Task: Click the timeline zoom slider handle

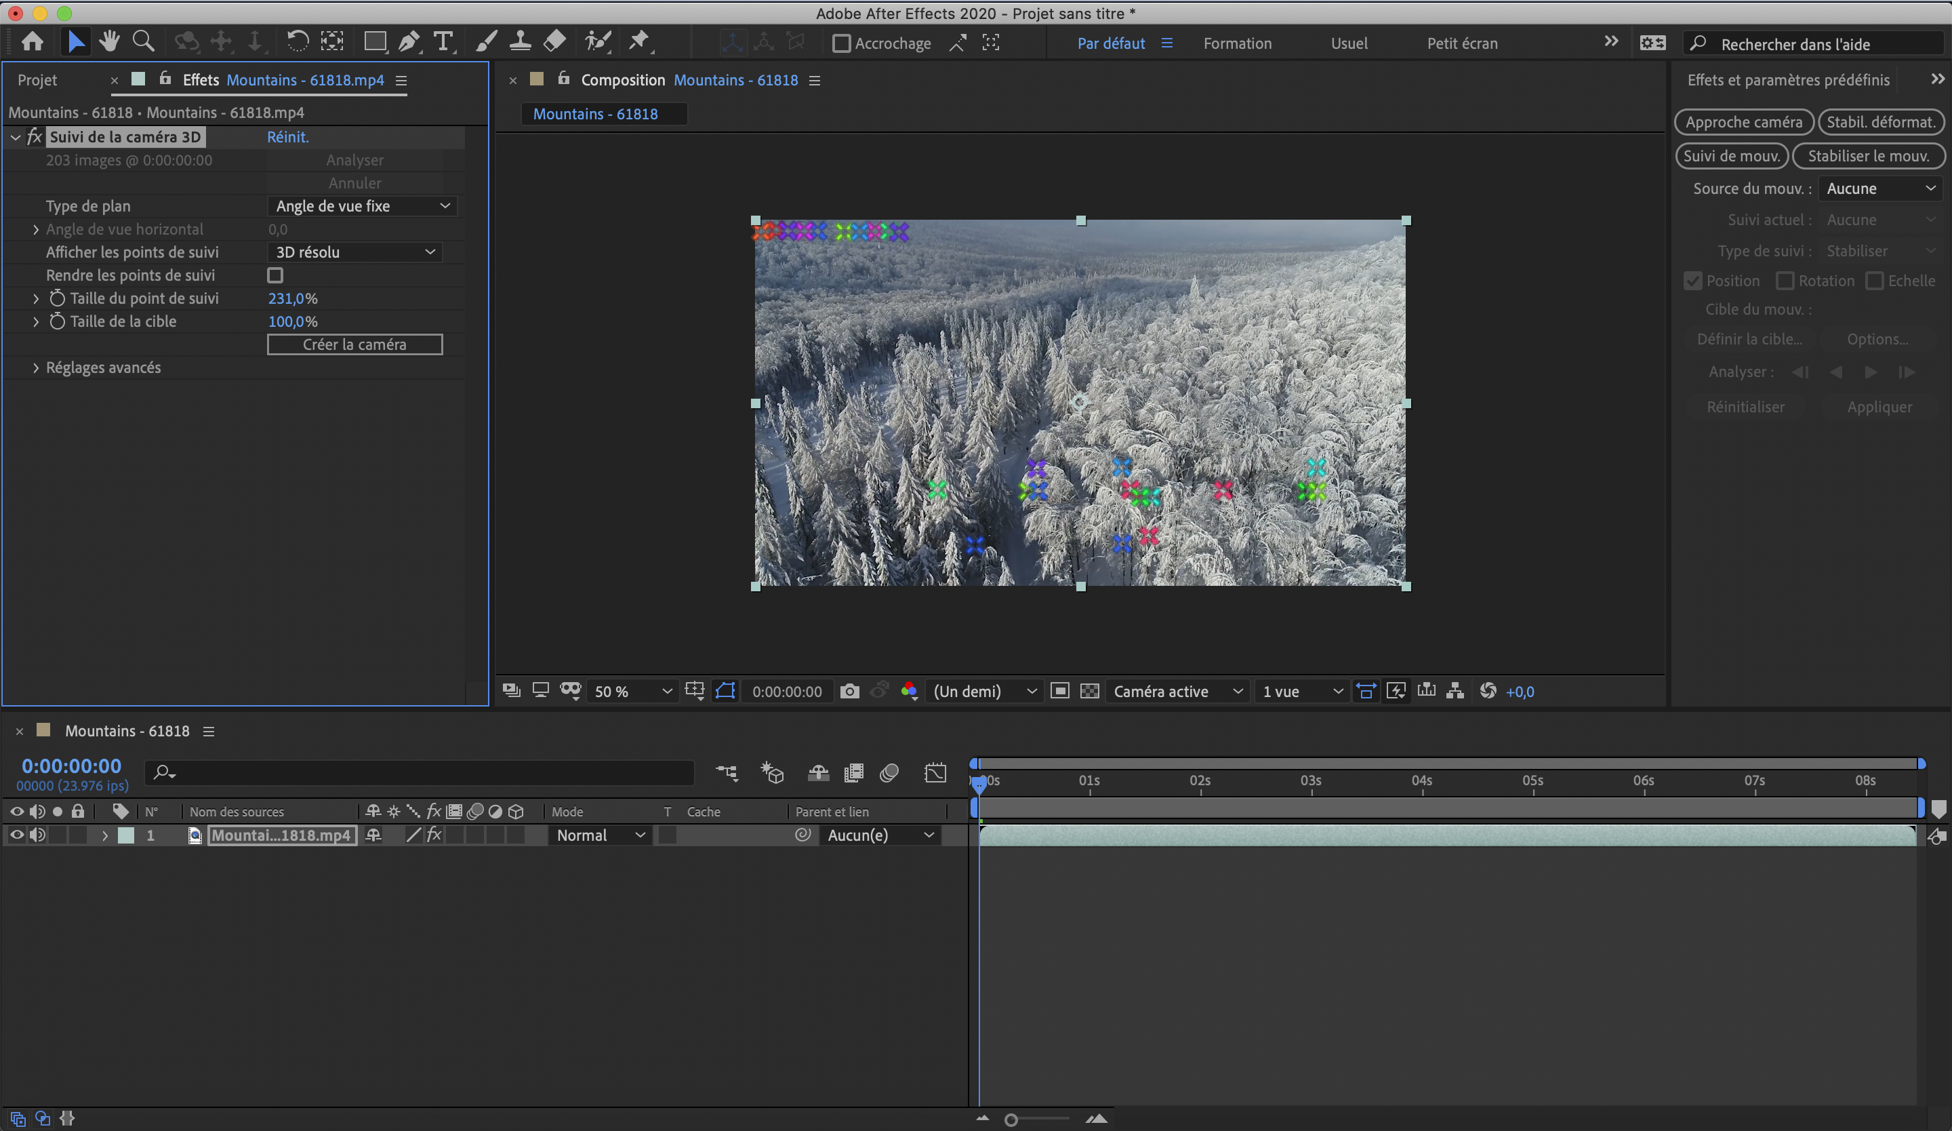Action: click(1011, 1119)
